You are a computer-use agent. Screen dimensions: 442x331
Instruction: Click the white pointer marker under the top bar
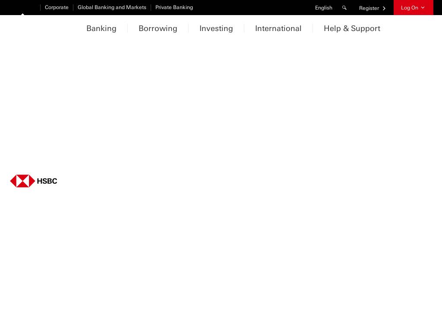pos(22,14)
